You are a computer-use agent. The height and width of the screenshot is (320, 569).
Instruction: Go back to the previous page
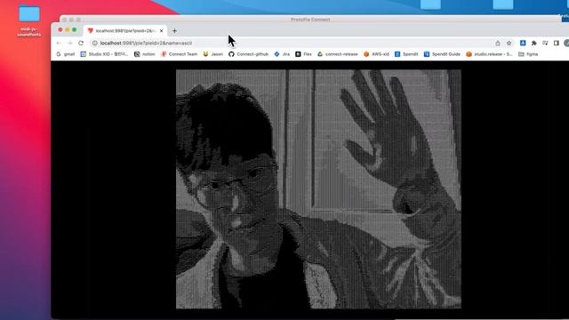(59, 44)
